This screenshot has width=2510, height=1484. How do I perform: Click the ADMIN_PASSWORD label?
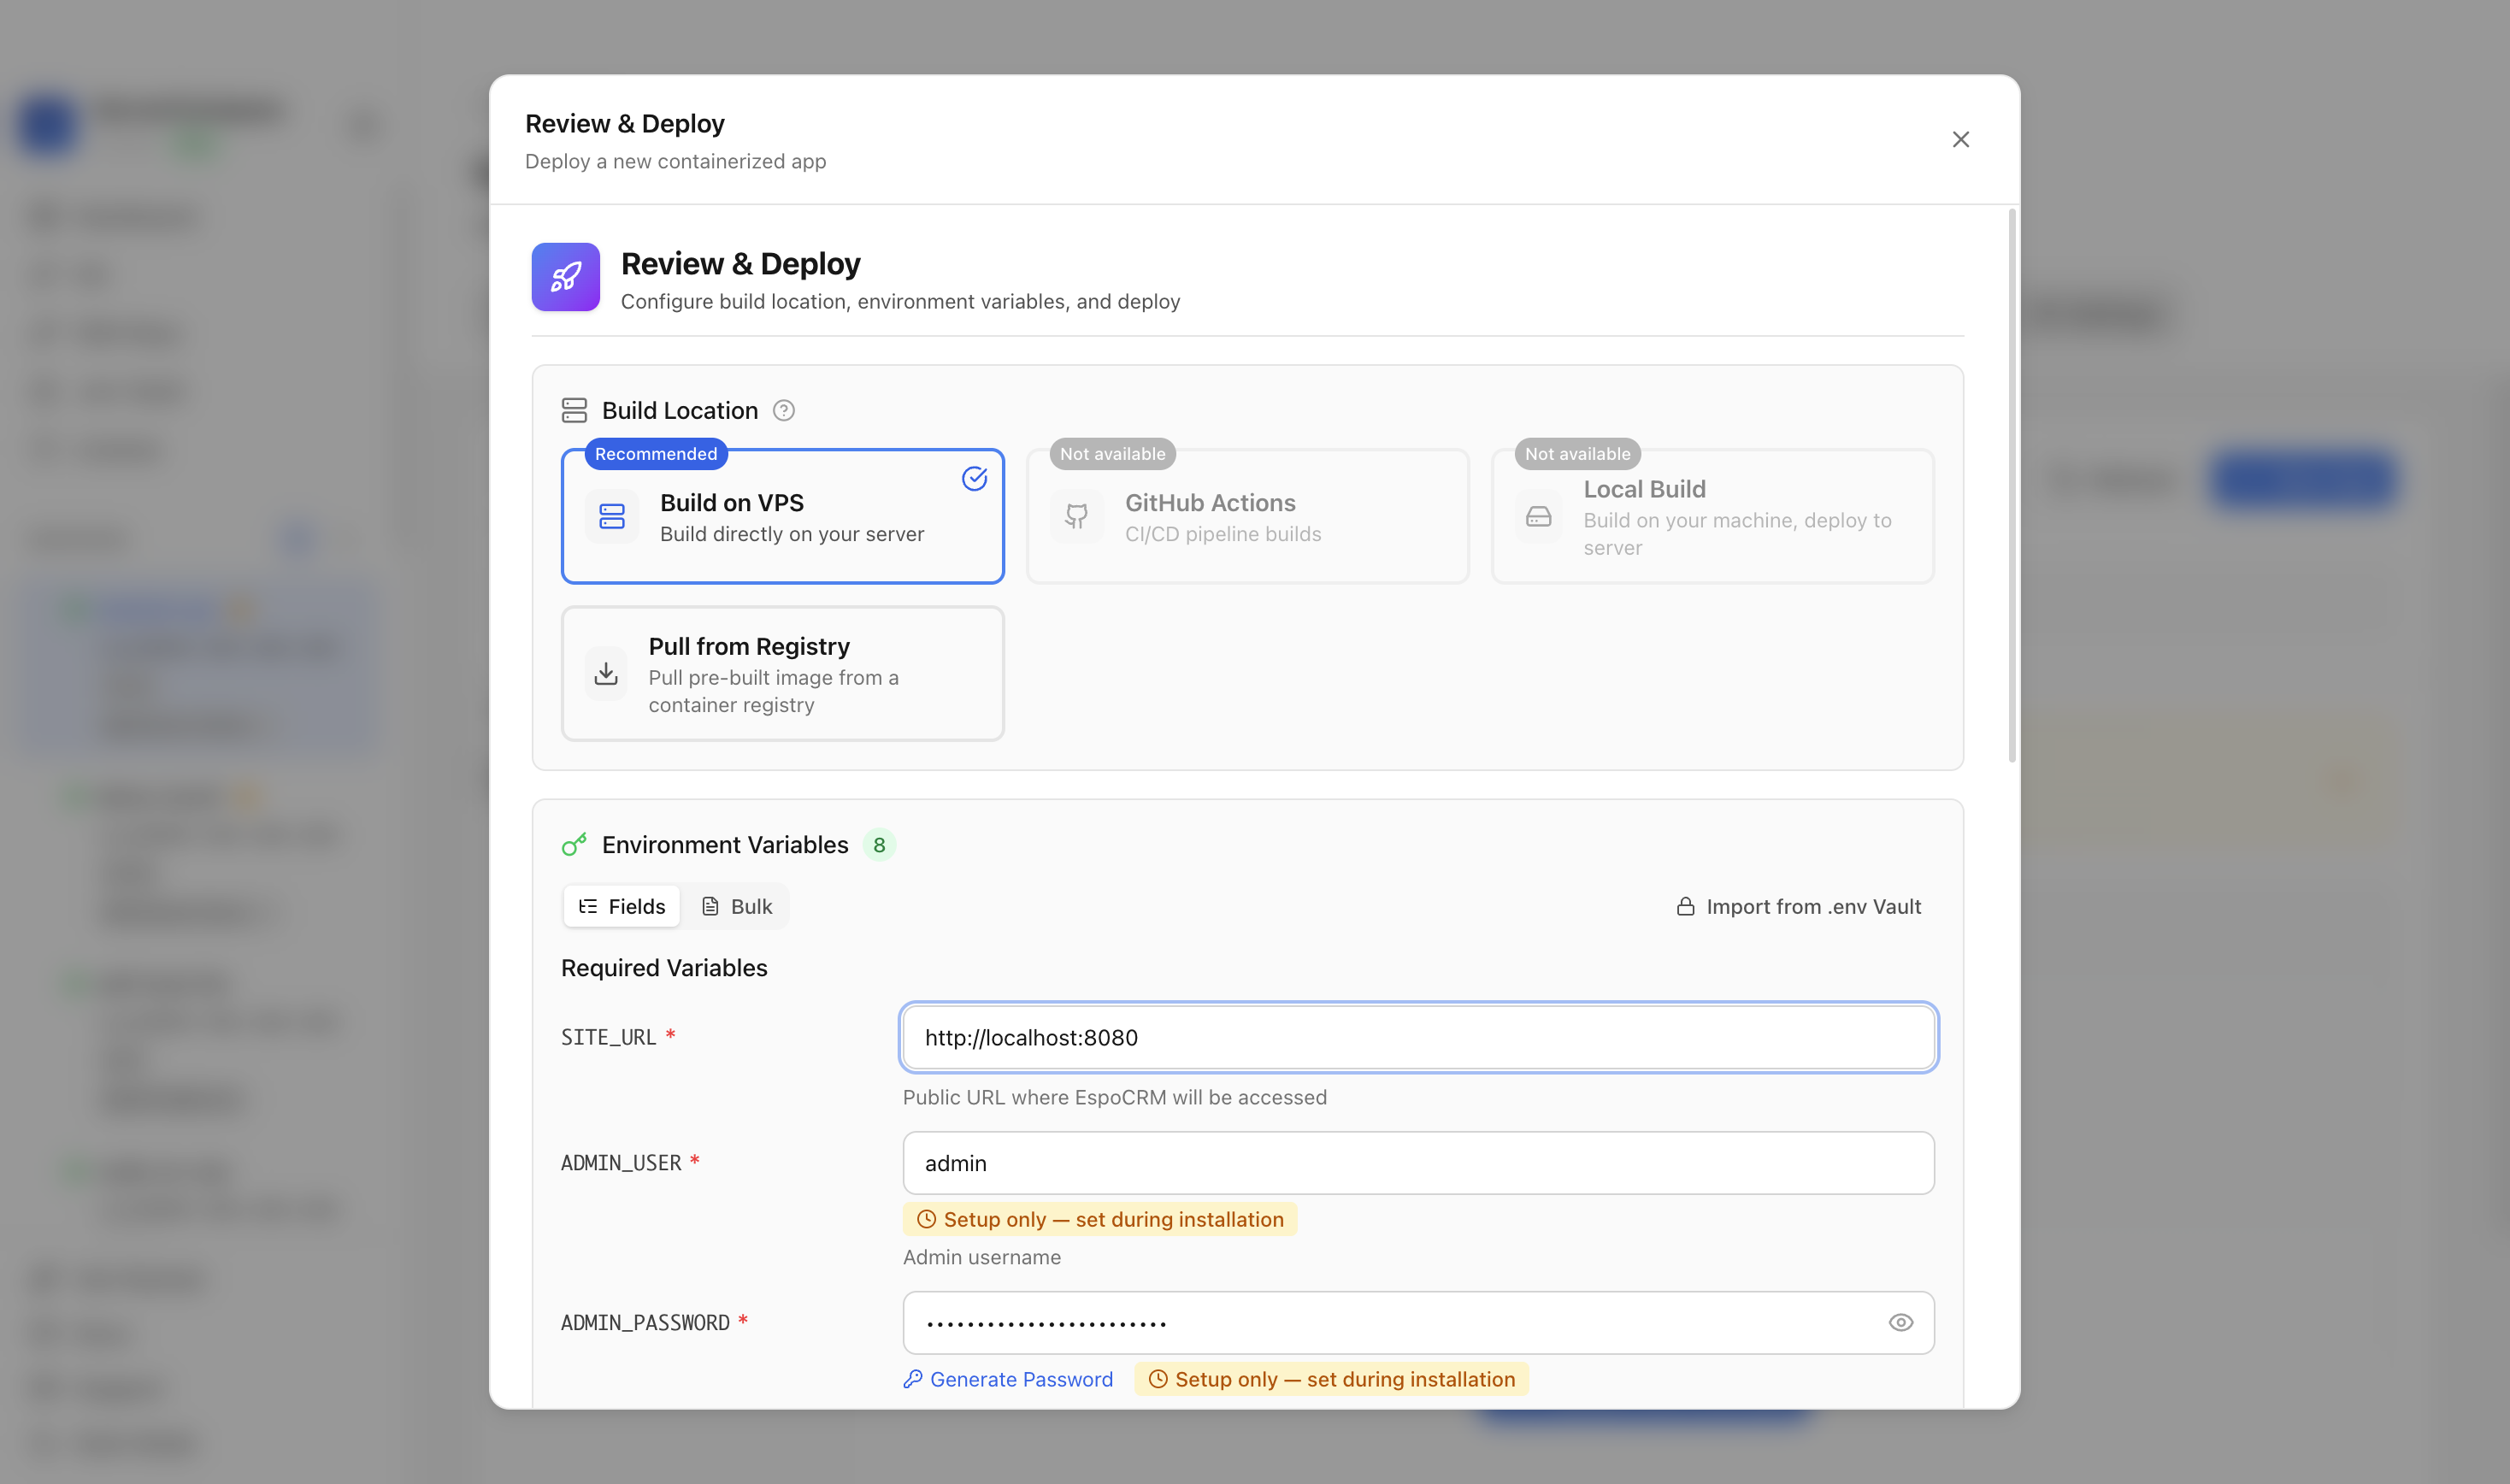point(645,1323)
